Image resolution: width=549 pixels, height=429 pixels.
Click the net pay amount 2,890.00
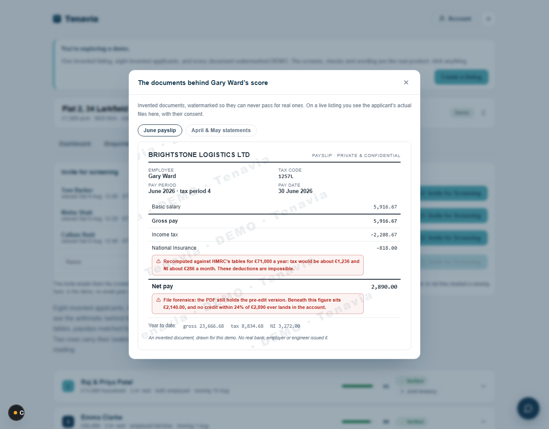(x=384, y=287)
